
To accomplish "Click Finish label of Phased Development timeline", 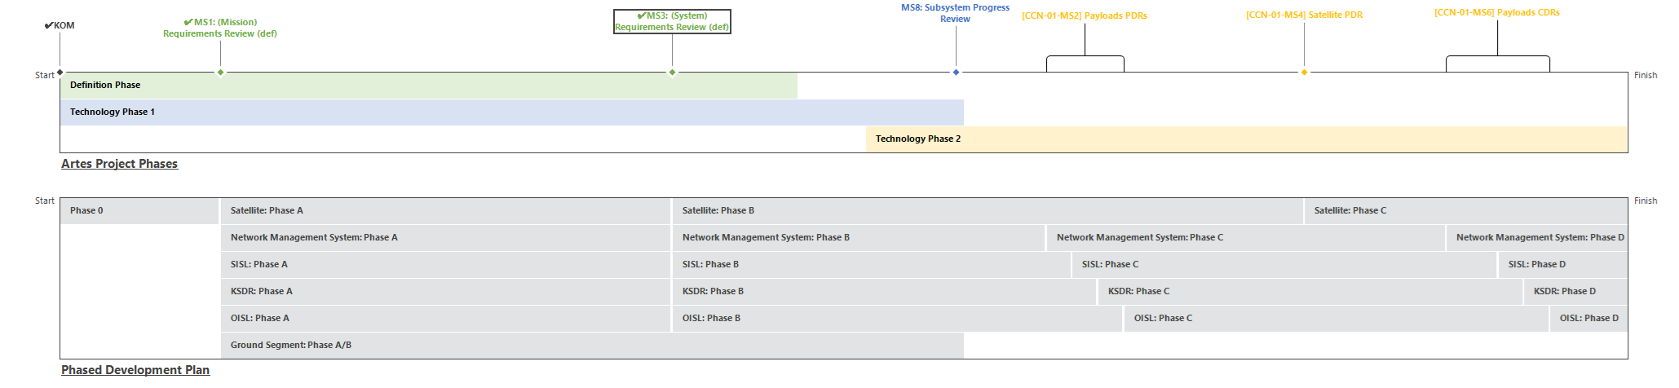I will [1646, 201].
